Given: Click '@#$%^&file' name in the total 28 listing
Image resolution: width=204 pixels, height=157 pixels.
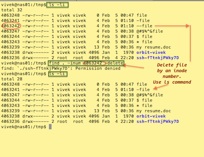Looking at the screenshot, I should pyautogui.click(x=150, y=95).
